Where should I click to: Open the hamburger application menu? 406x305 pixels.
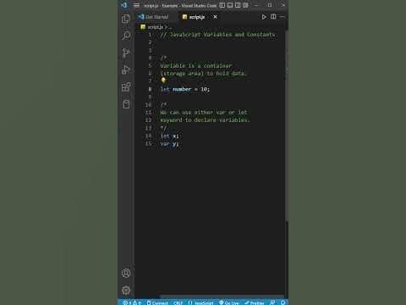click(x=136, y=5)
